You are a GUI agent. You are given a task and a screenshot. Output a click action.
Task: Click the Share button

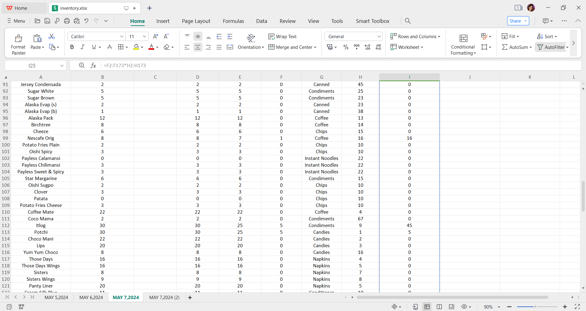(518, 21)
